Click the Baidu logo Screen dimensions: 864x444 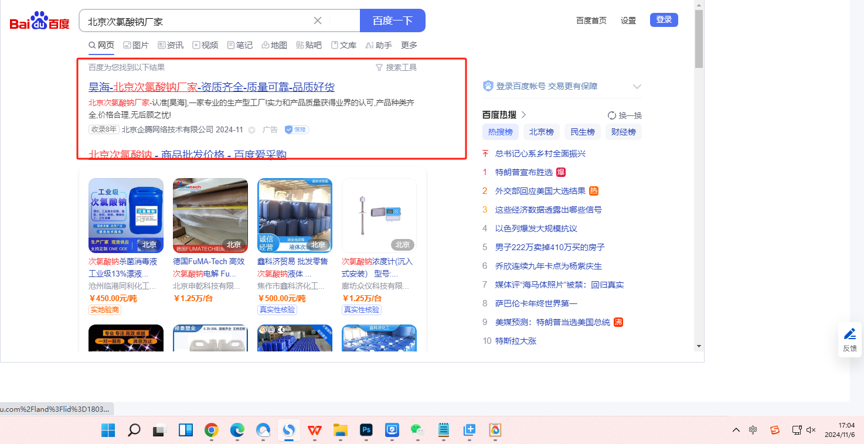click(39, 21)
